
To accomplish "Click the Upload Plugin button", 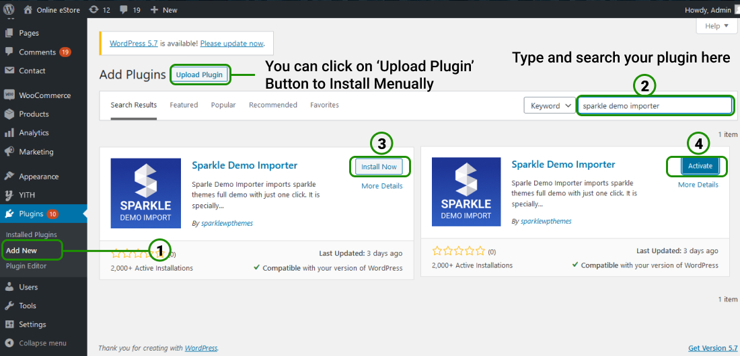I will point(199,75).
